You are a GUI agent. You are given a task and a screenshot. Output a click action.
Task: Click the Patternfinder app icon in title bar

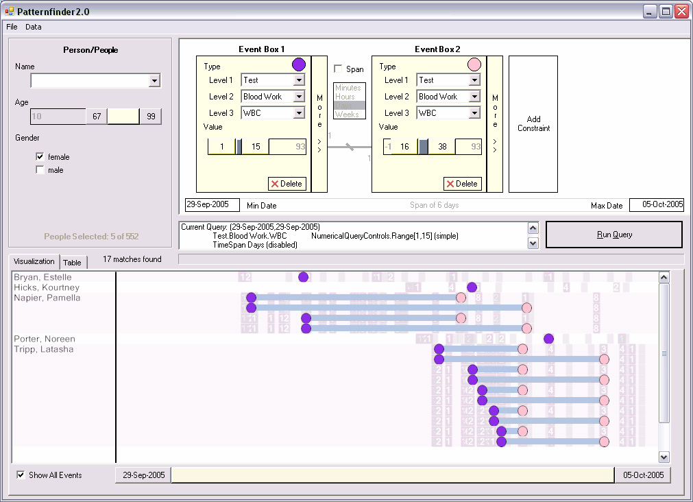10,11
